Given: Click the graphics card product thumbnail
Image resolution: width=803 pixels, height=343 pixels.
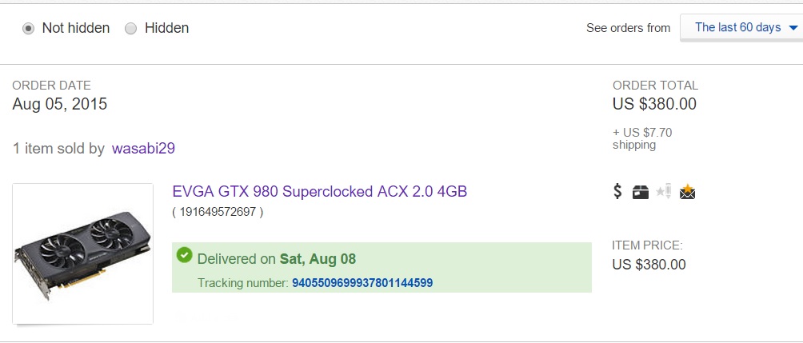Looking at the screenshot, I should pyautogui.click(x=83, y=253).
